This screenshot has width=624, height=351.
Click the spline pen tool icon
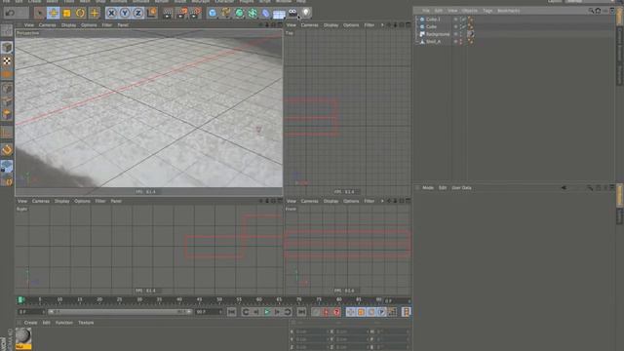(x=226, y=13)
